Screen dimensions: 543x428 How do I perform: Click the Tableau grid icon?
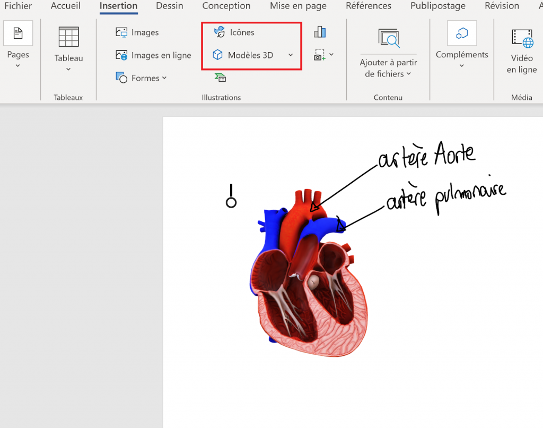click(x=68, y=37)
